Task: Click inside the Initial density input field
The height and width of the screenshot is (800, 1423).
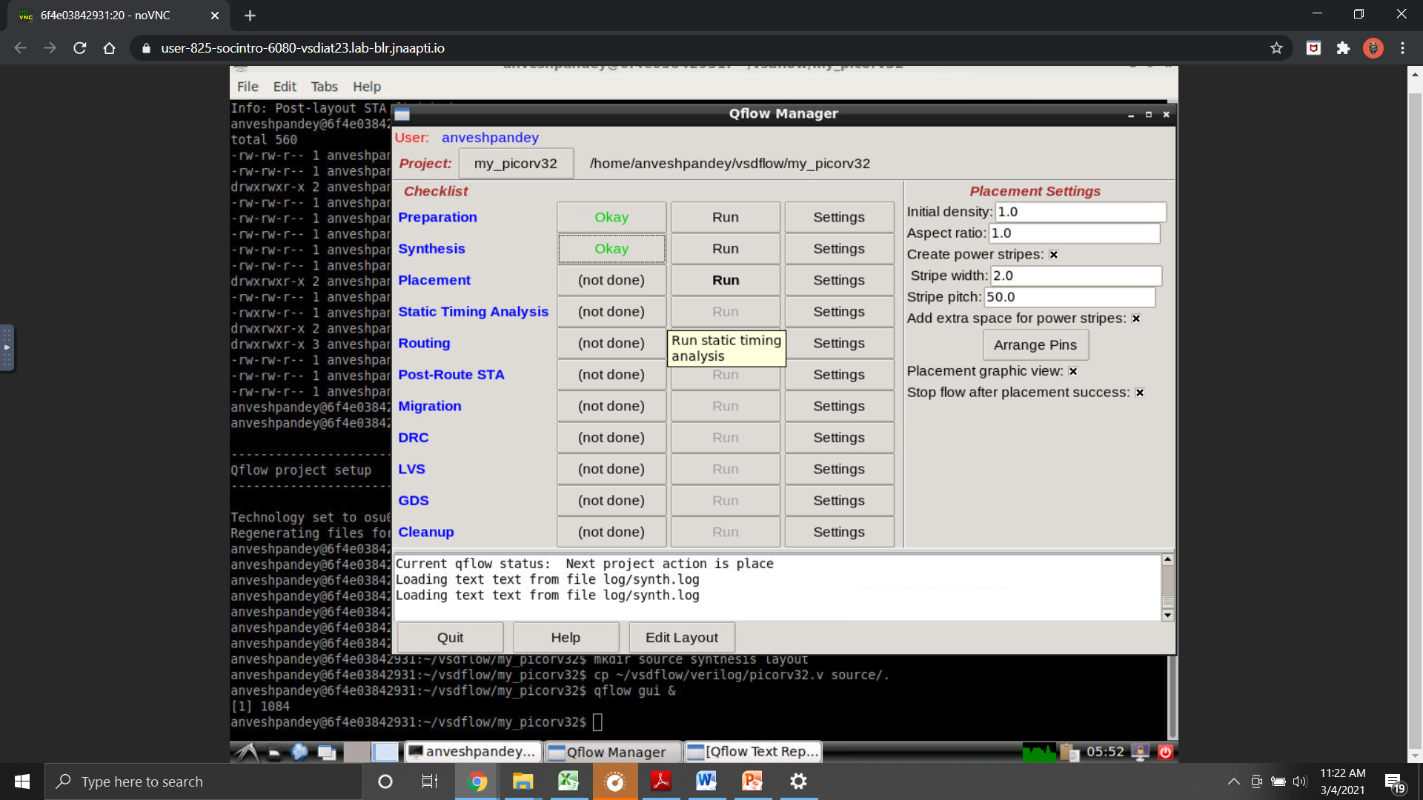Action: pos(1080,212)
